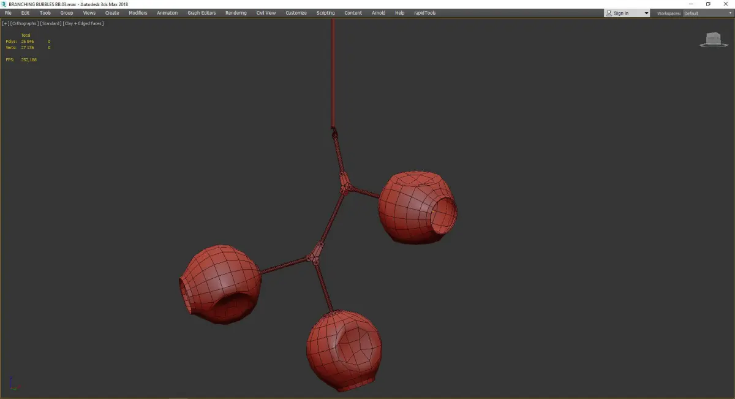
Task: Click the XYZ axis tripod in the viewport
Action: click(x=14, y=384)
